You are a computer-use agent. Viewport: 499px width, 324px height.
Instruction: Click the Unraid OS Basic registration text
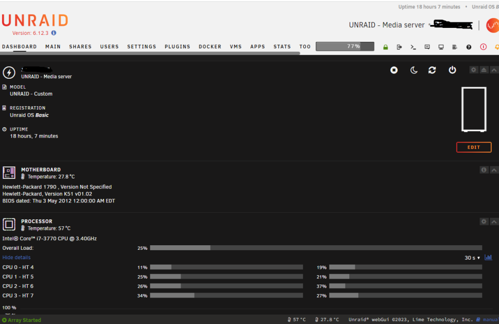click(29, 115)
